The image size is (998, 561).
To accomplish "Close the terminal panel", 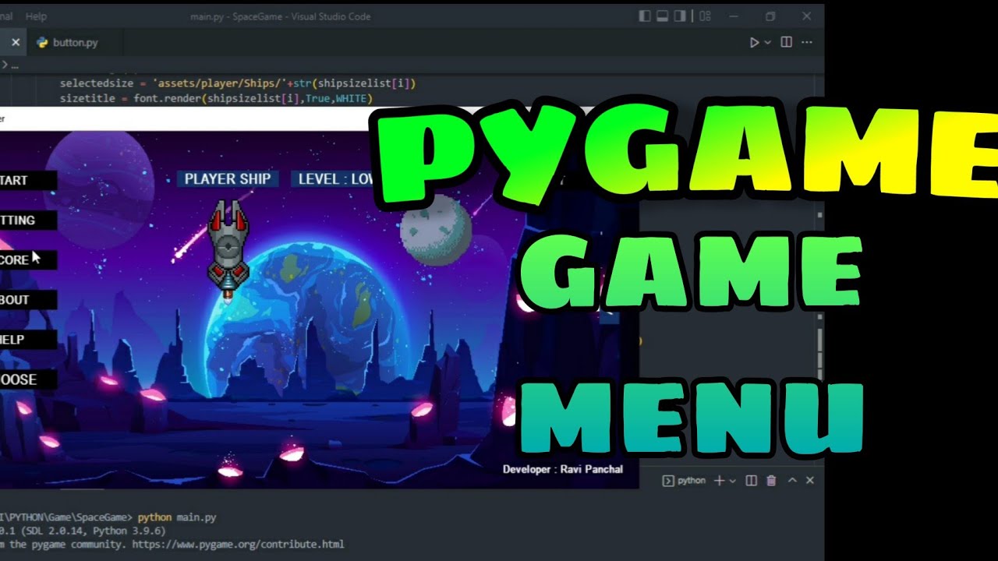I will pyautogui.click(x=809, y=481).
